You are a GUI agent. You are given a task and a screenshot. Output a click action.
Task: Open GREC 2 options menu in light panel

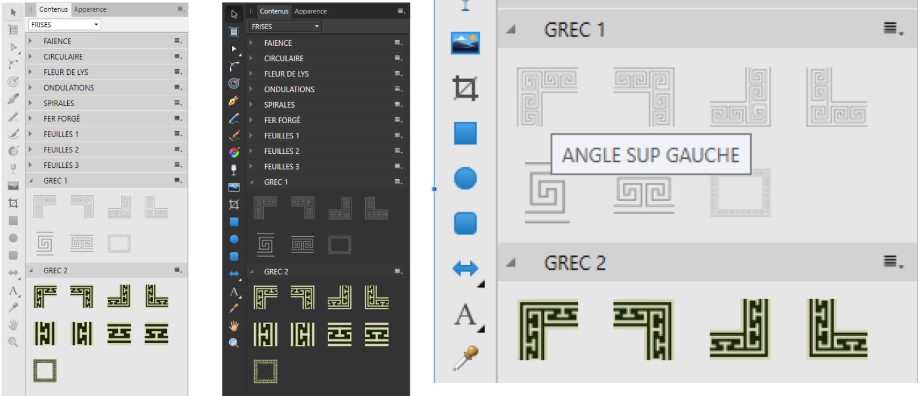[x=178, y=270]
